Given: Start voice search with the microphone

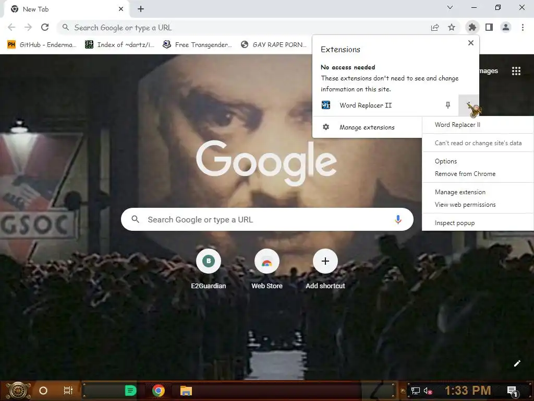Looking at the screenshot, I should (x=398, y=220).
